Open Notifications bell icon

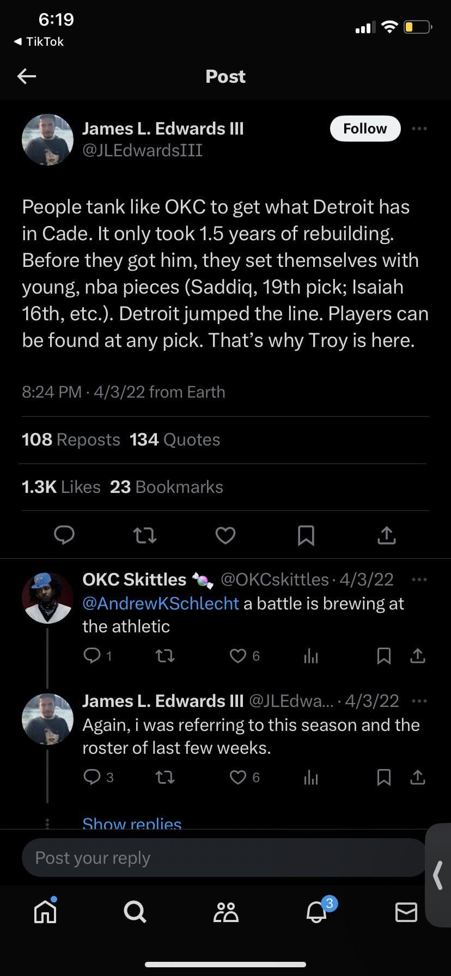316,911
